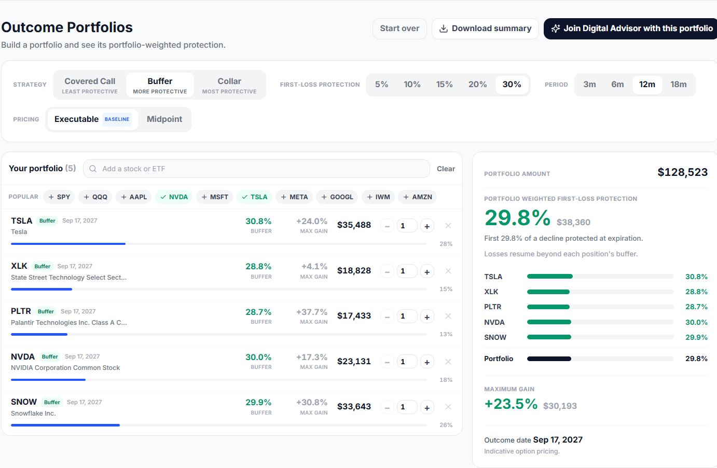Click the XLK allocation slider bar

coord(219,289)
